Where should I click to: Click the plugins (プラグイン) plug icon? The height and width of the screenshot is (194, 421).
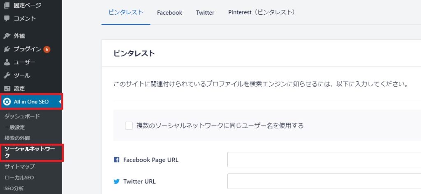[x=7, y=49]
